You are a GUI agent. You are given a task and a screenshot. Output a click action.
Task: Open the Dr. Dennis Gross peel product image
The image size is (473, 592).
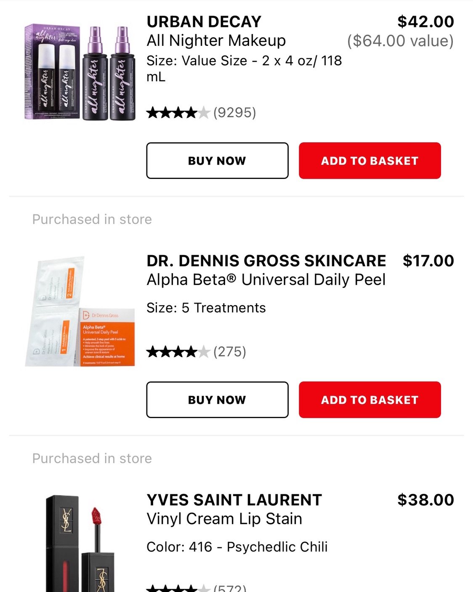pyautogui.click(x=80, y=311)
